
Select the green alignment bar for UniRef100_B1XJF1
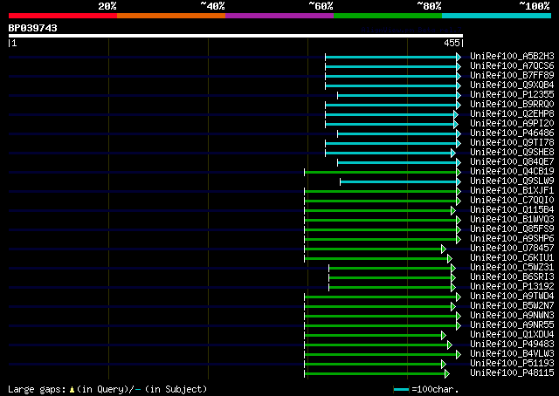[x=381, y=192]
